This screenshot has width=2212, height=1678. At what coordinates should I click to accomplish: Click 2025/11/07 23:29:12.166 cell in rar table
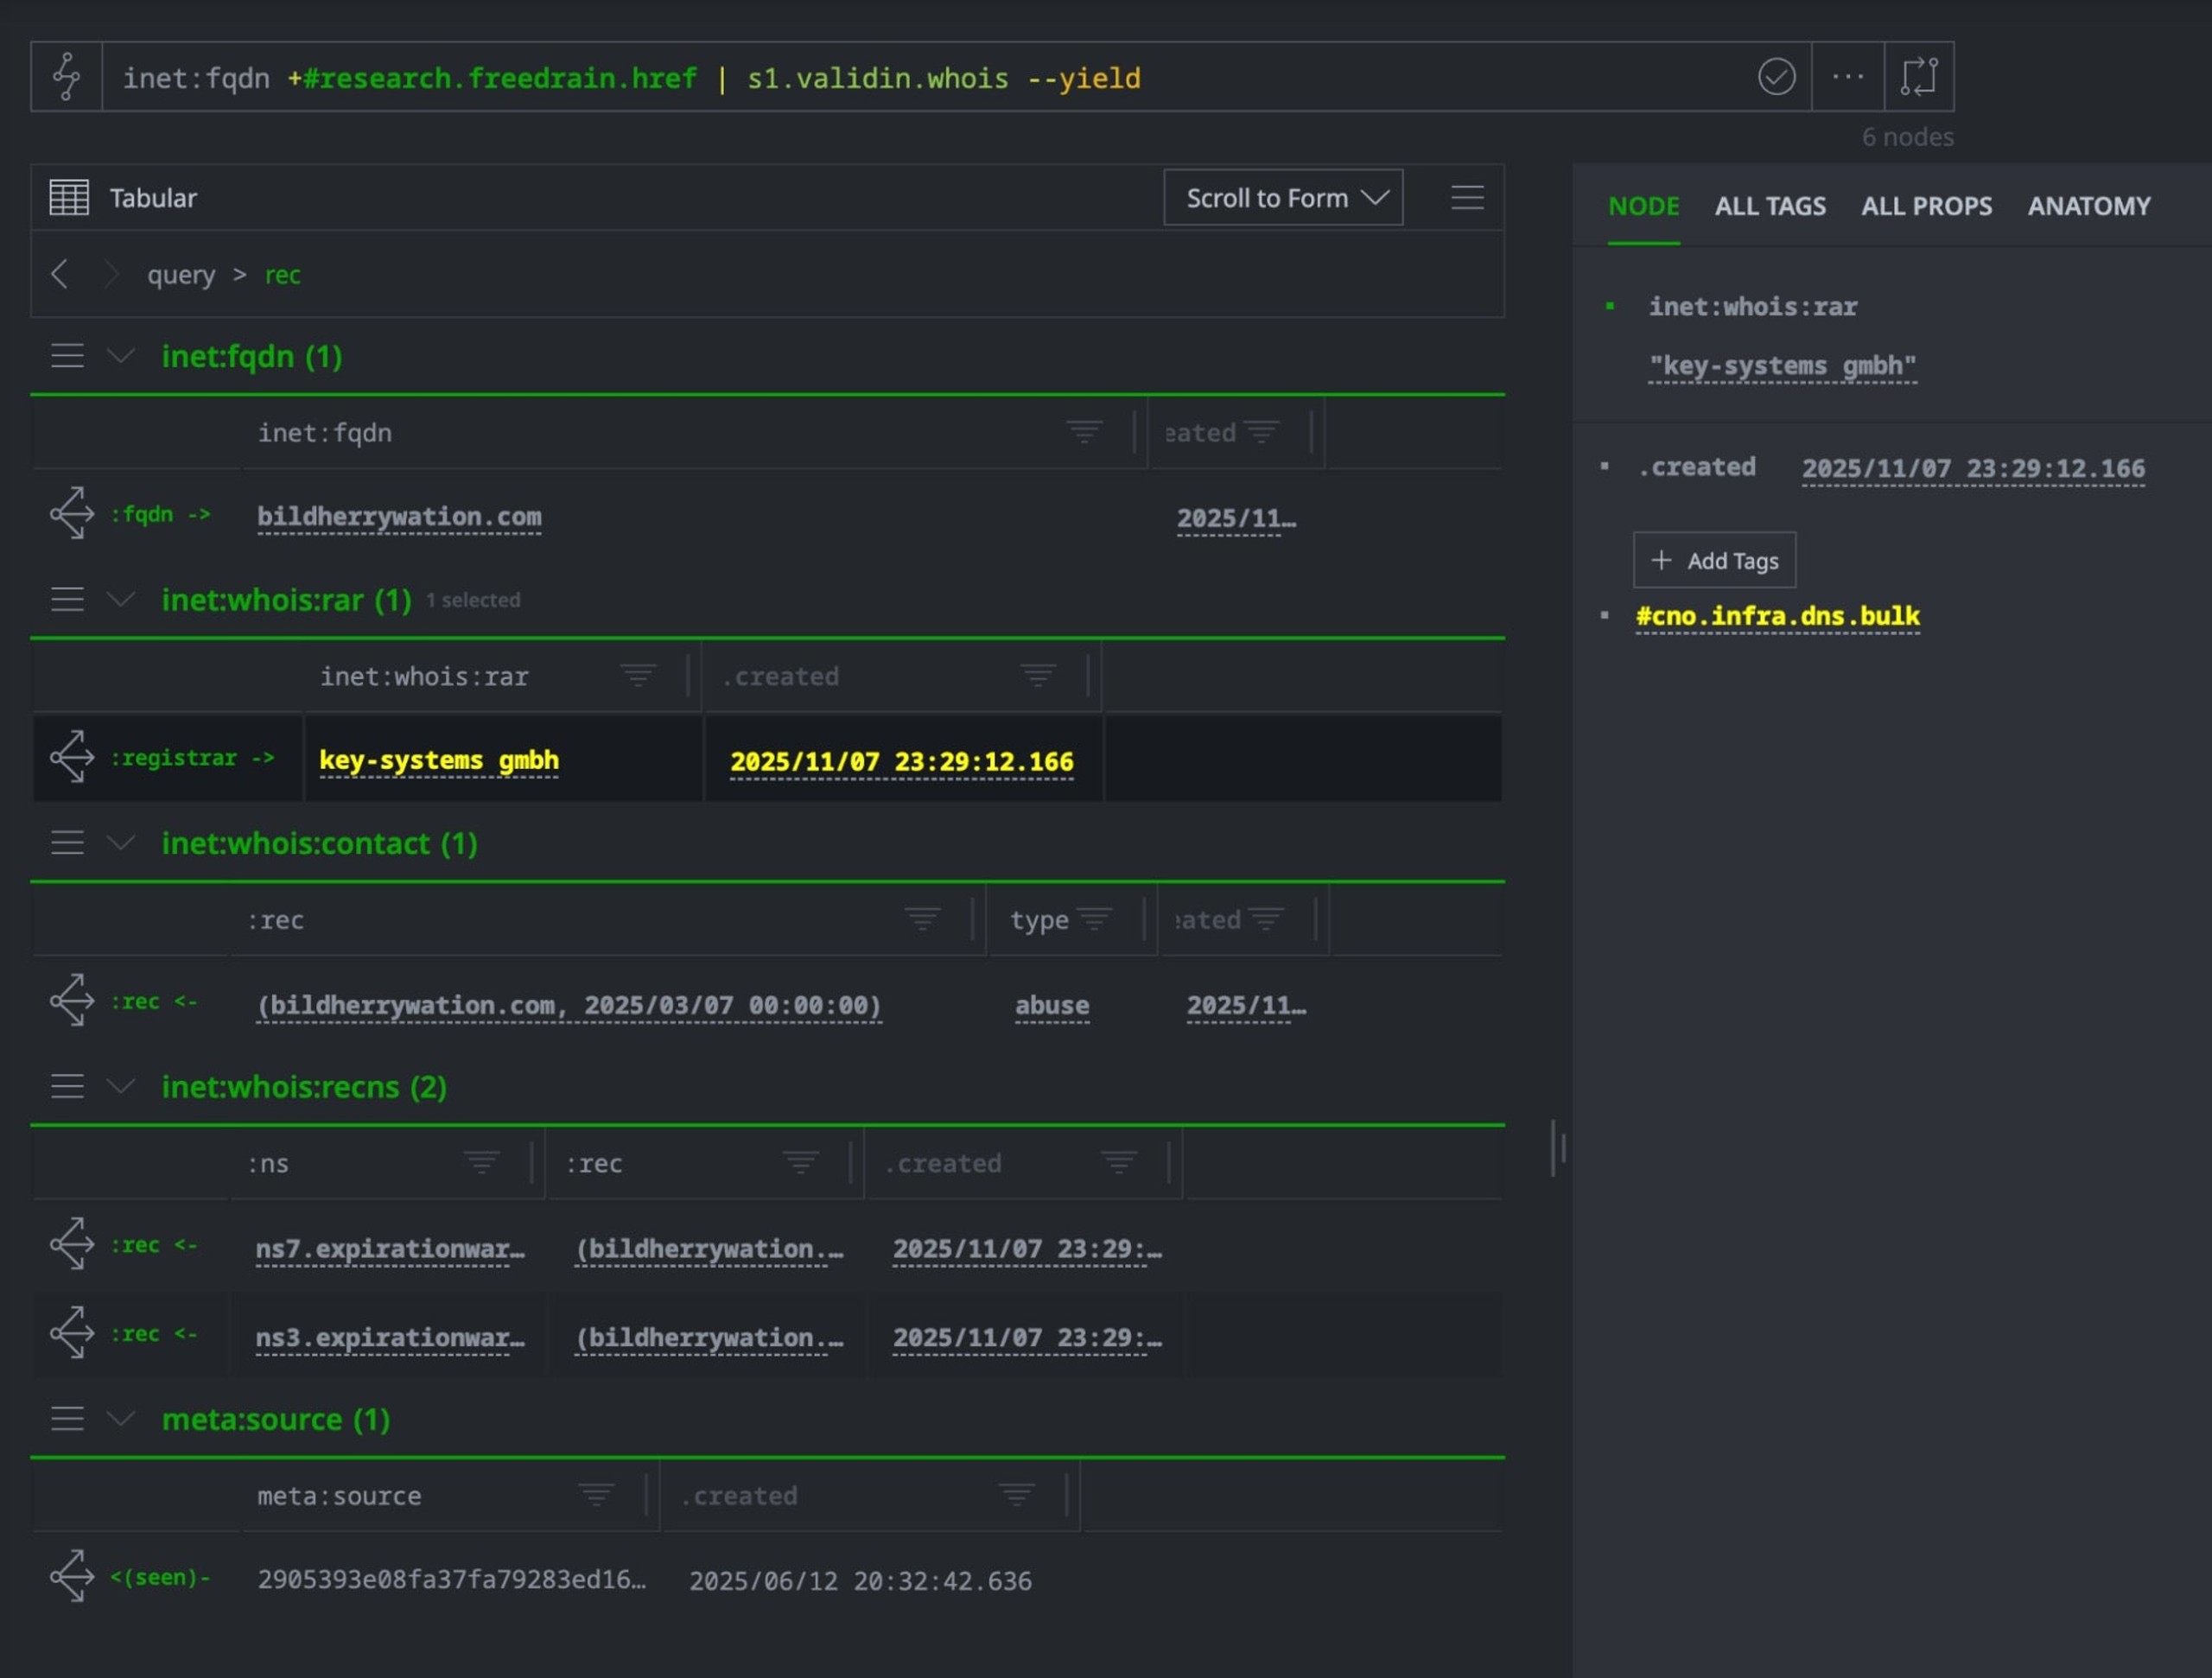coord(902,761)
